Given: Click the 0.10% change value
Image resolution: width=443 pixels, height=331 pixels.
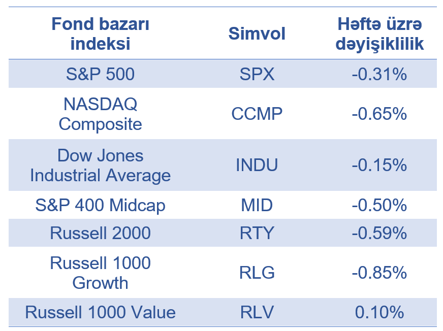Looking at the screenshot, I should (379, 312).
